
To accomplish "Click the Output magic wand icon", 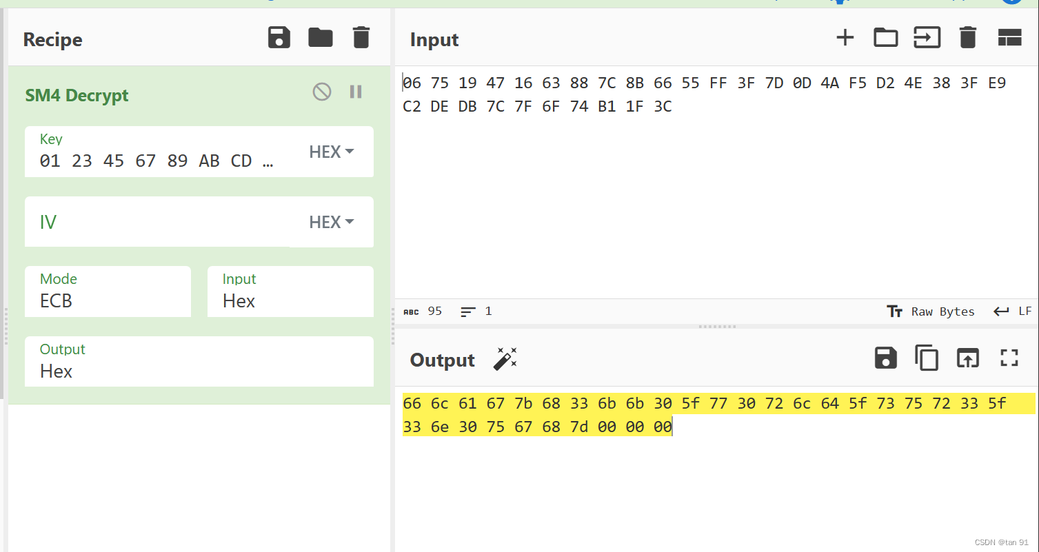I will tap(505, 359).
